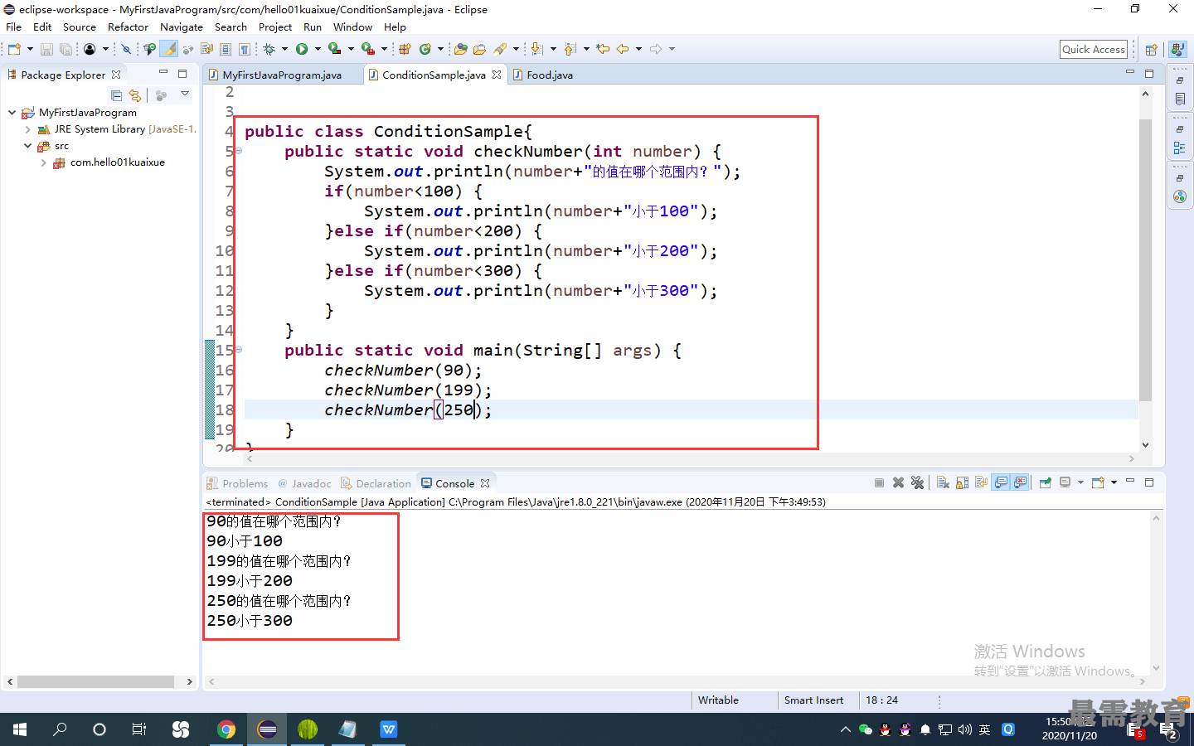
Task: Open the New file dropdown arrow
Action: [30, 49]
